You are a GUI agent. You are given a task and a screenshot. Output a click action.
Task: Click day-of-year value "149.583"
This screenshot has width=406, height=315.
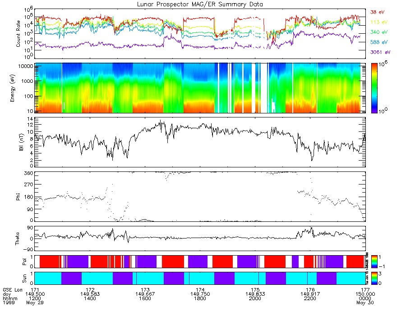[90, 294]
